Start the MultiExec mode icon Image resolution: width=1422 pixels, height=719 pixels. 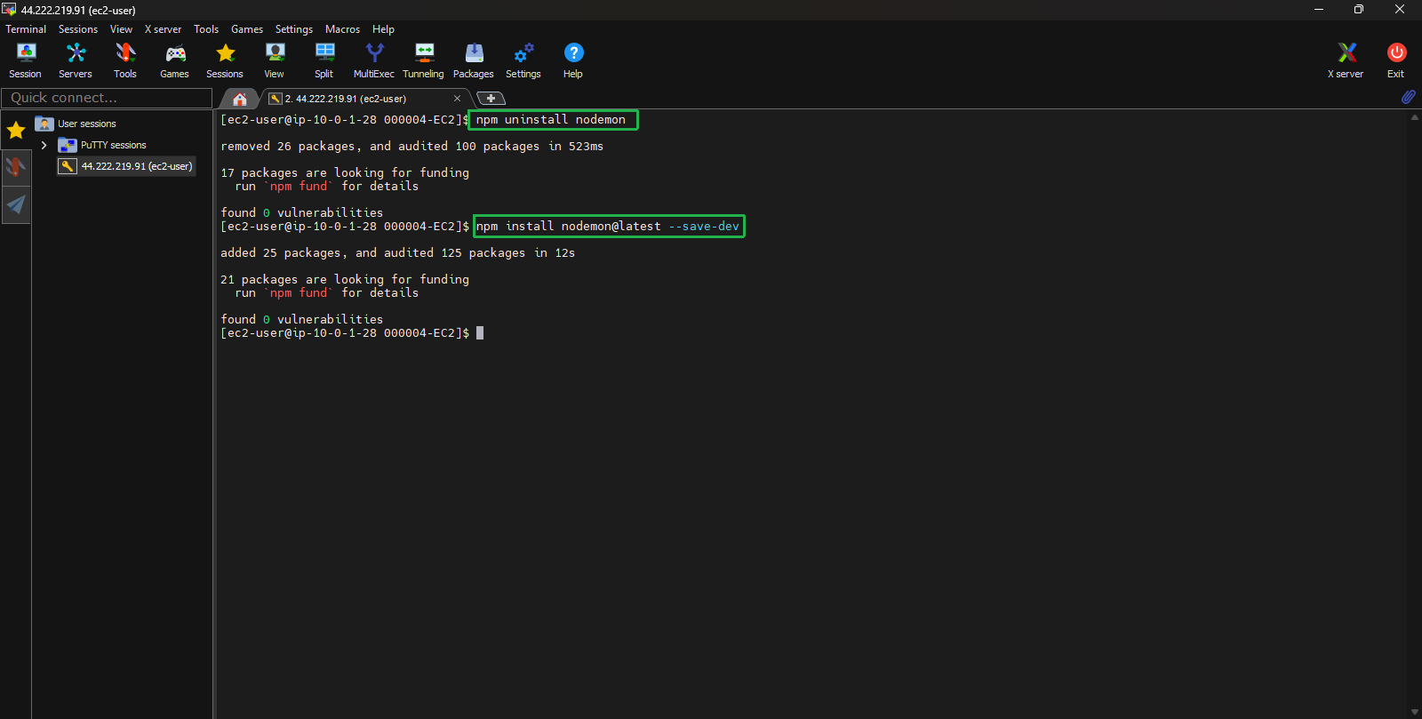tap(374, 60)
